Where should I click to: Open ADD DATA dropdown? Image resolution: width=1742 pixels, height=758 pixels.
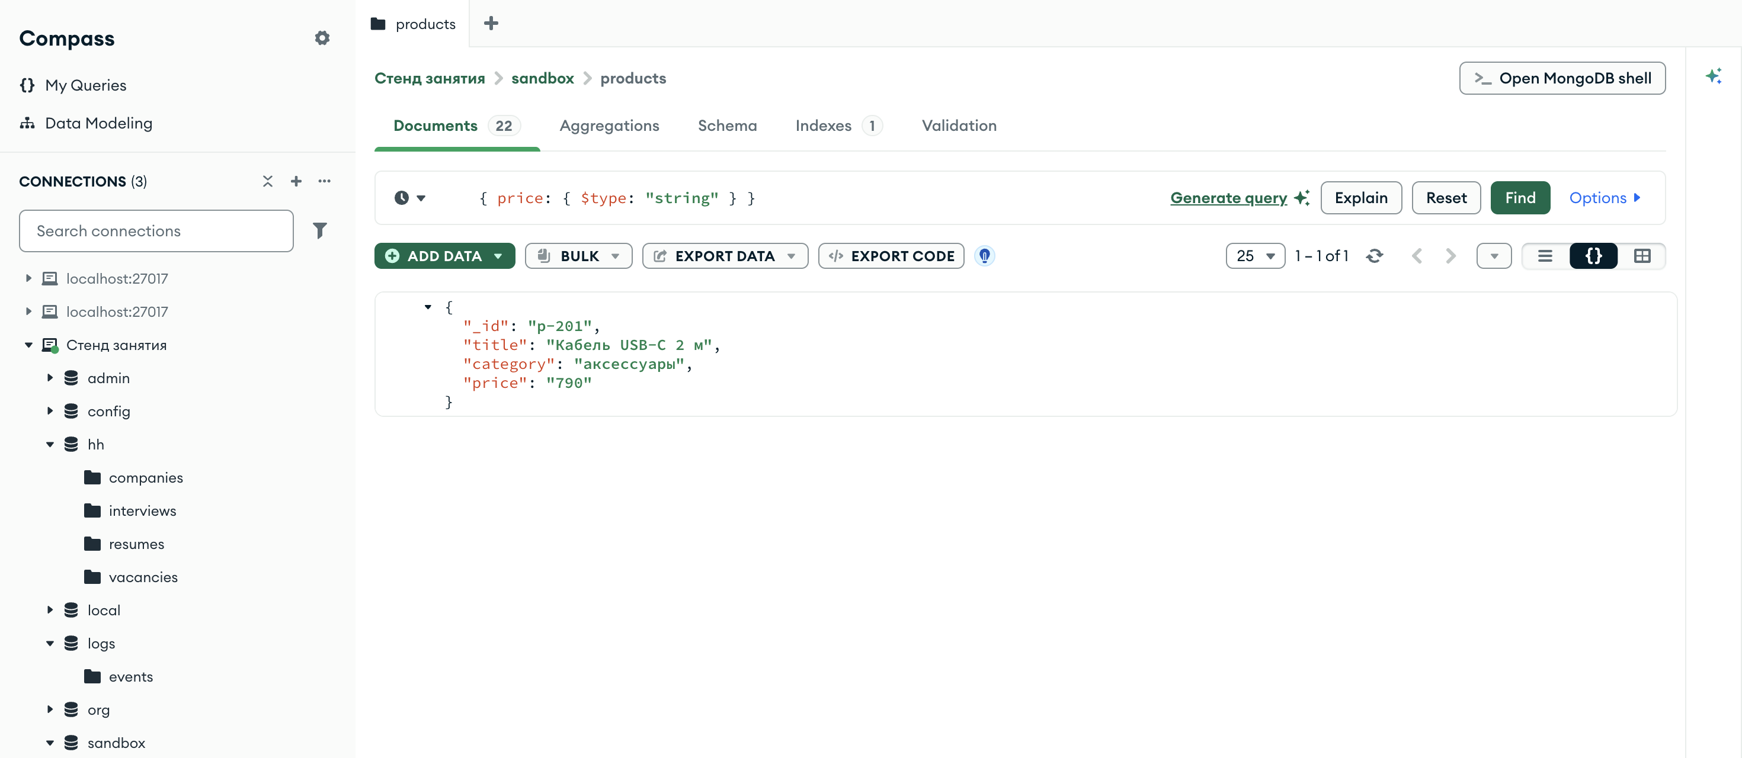[x=444, y=256]
